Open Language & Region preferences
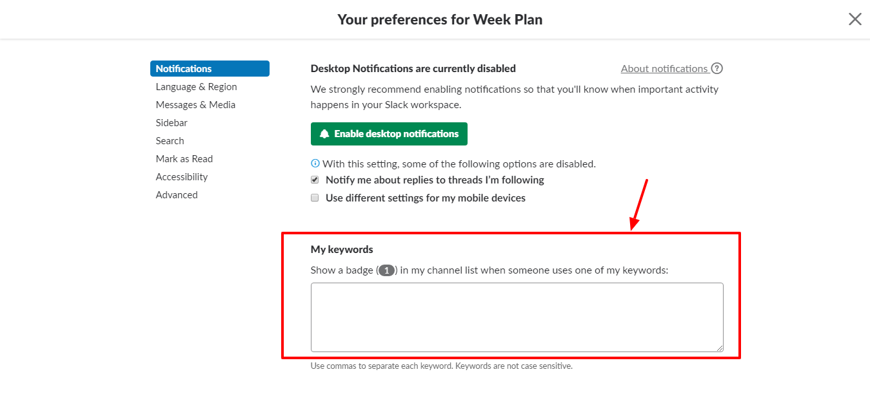The image size is (870, 412). click(196, 86)
